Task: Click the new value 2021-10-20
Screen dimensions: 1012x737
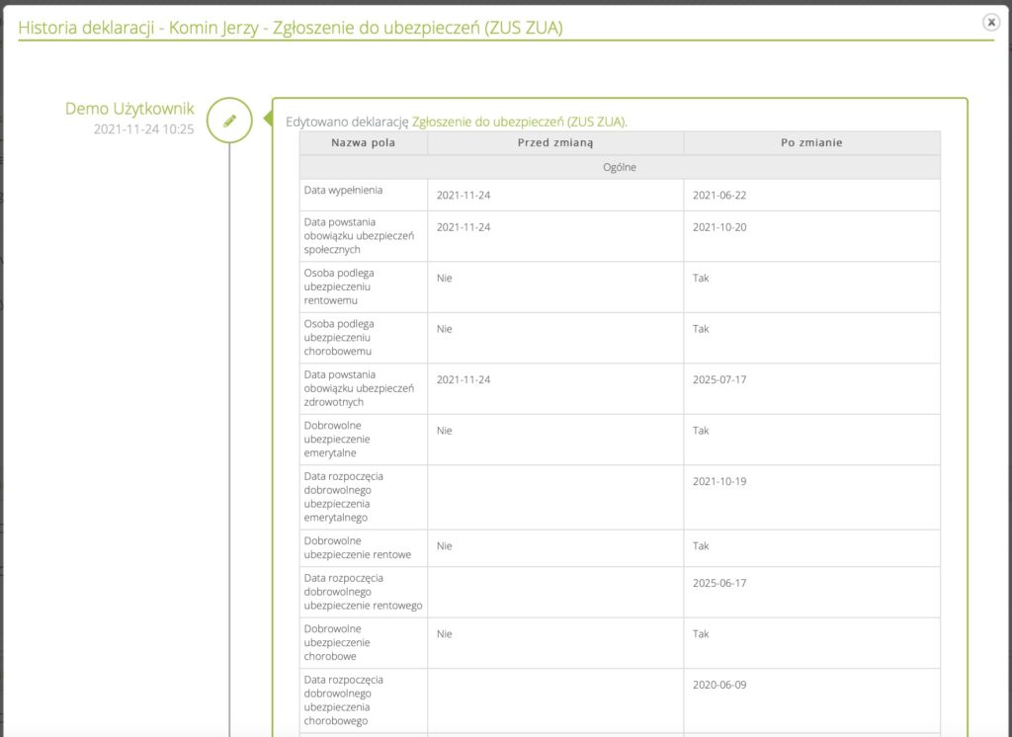Action: click(x=719, y=227)
